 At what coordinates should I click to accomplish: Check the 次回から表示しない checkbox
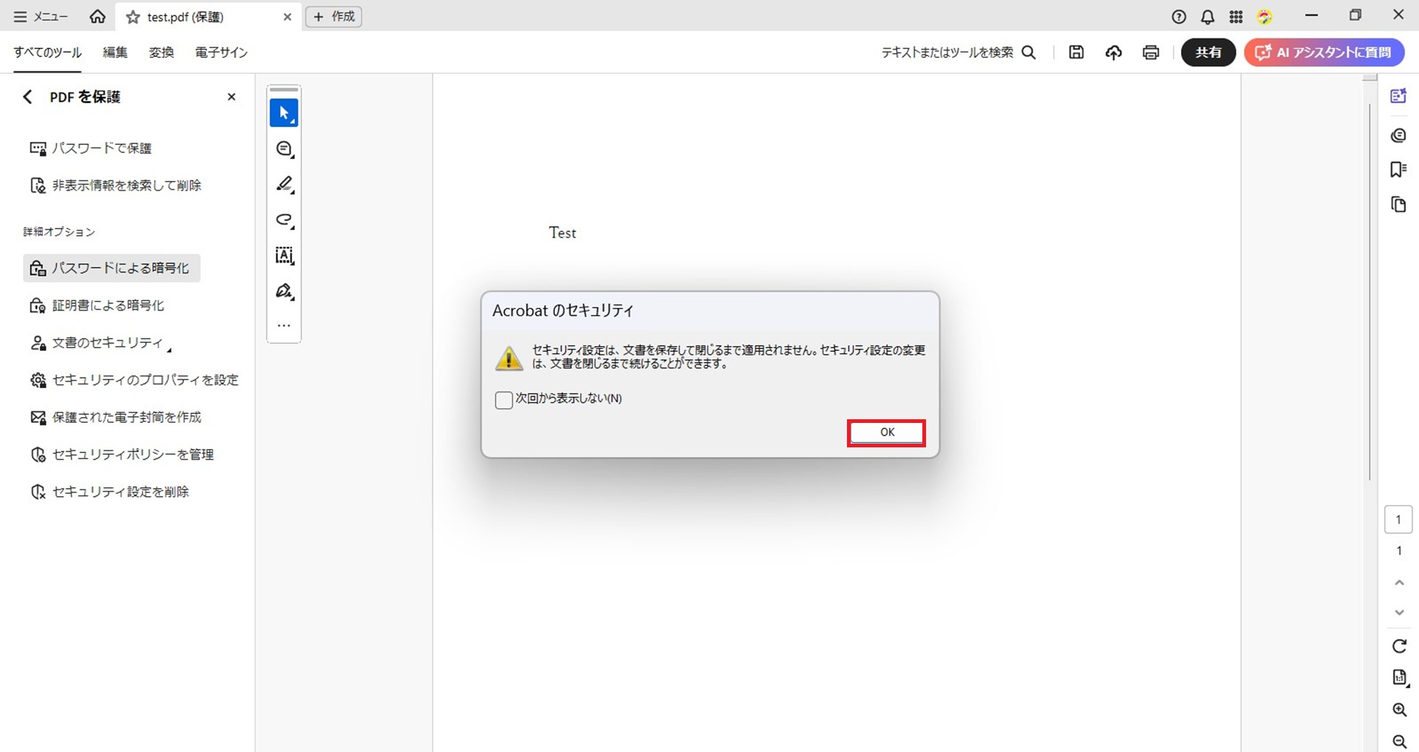click(504, 400)
